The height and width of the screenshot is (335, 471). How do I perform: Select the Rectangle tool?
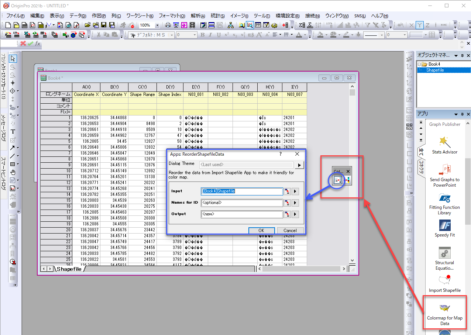(13, 164)
